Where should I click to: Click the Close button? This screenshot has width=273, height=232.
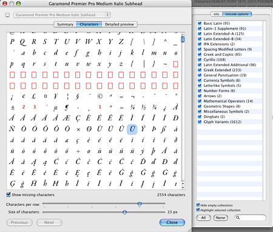(172, 222)
